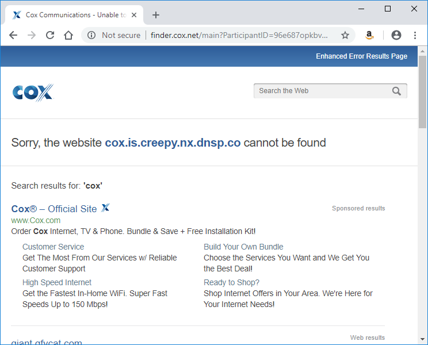Open the Cox® – Official Site result
This screenshot has width=428, height=345.
click(x=54, y=209)
